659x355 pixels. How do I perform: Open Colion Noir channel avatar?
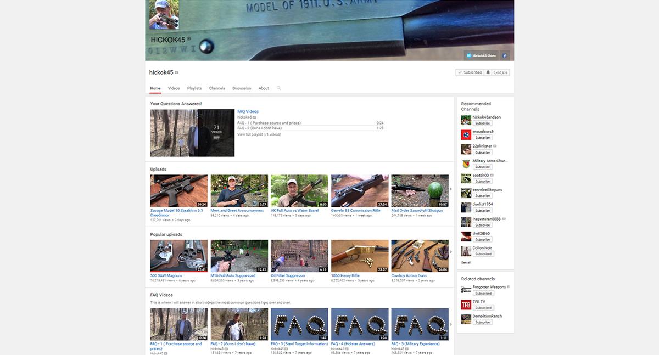[x=466, y=251]
